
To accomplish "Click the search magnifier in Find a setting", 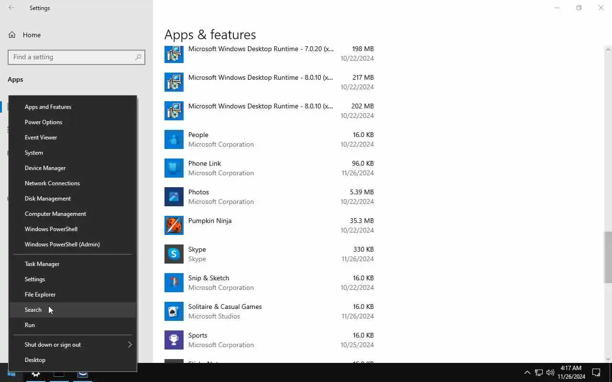I will coord(138,57).
